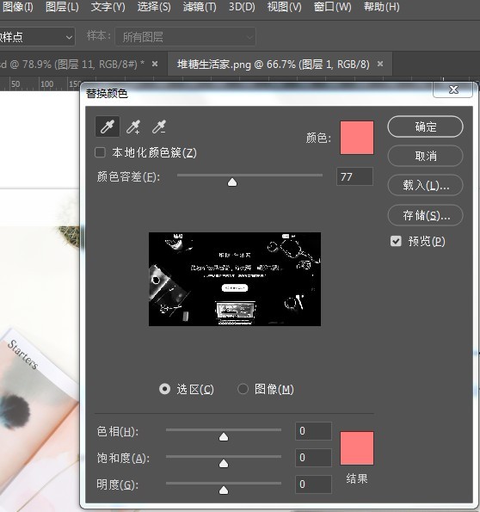
Task: Click the 载入(L)... button
Action: [x=425, y=186]
